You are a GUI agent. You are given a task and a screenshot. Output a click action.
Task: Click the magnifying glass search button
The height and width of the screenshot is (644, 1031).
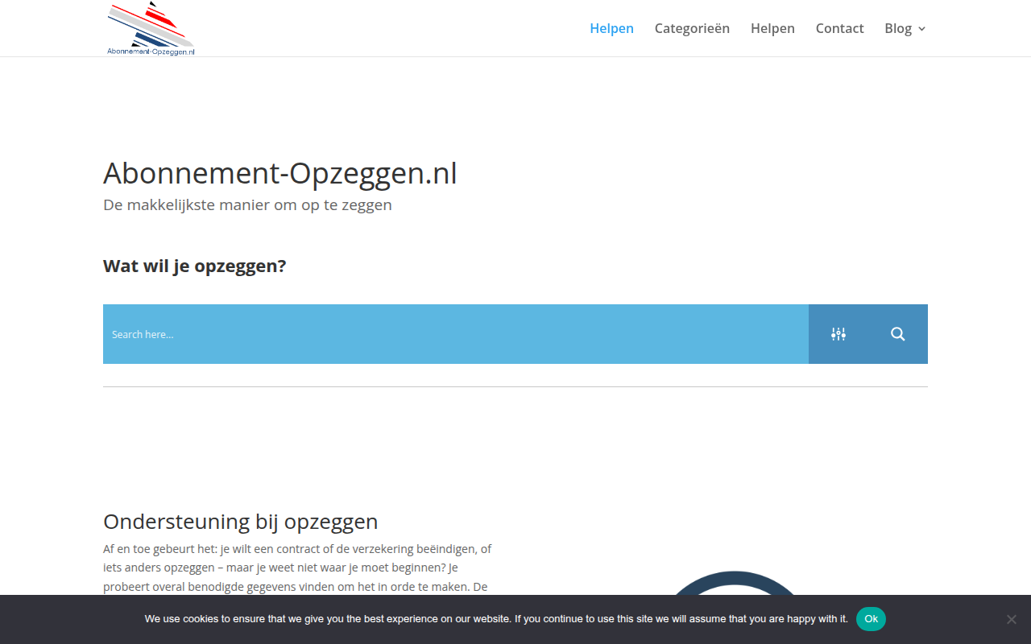pyautogui.click(x=898, y=334)
